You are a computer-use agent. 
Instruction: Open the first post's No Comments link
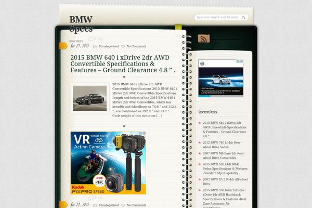point(136,46)
